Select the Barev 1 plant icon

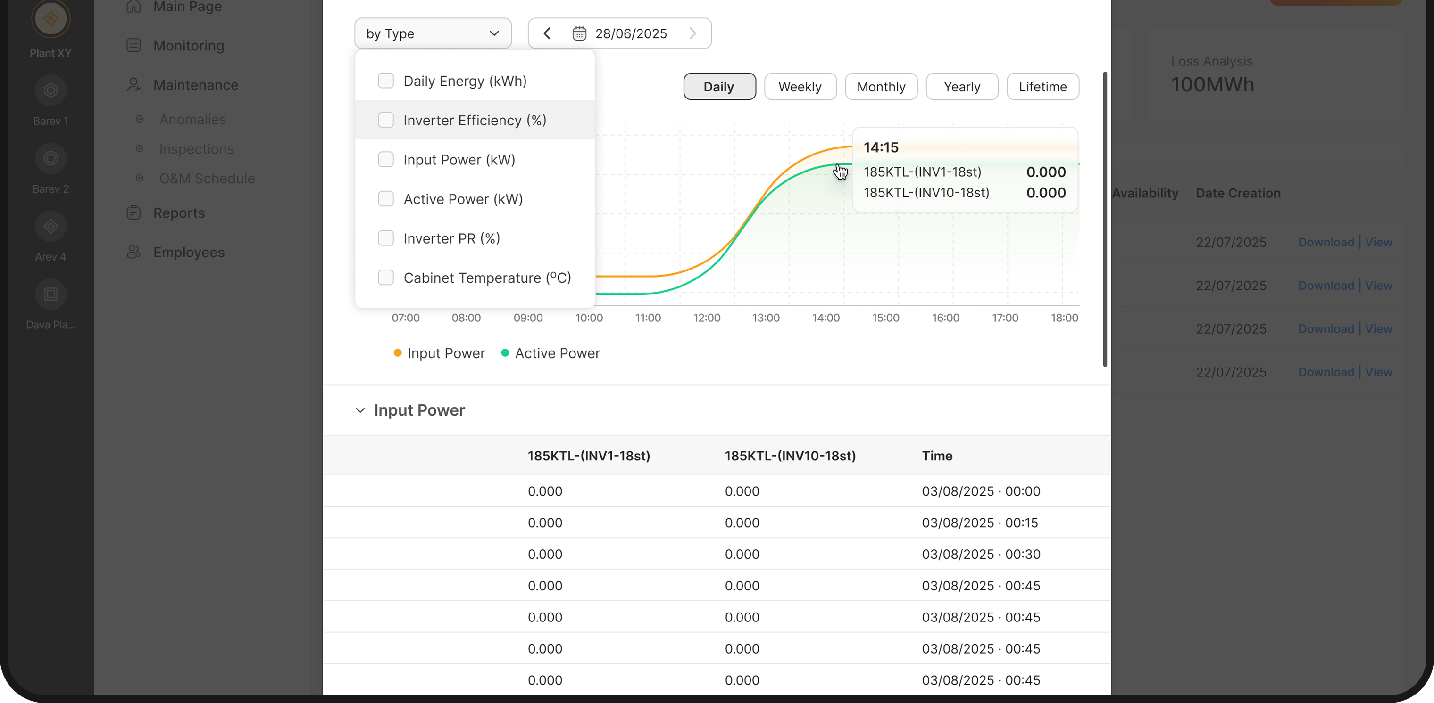(50, 90)
